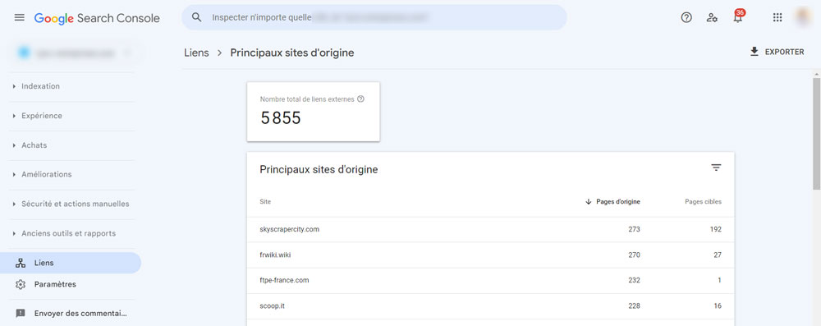Viewport: 821px width, 326px height.
Task: Click the info icon beside total external links
Action: (x=360, y=99)
